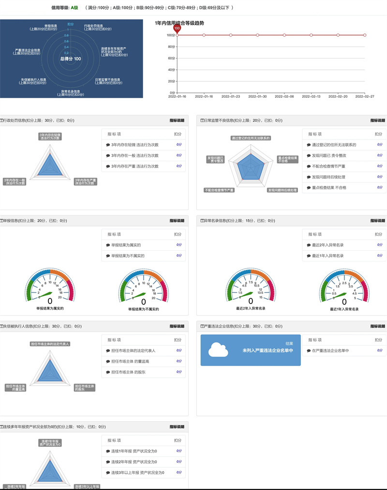Click the 总得分 100 center of the polar chart
Viewport: 387px width, 490px height.
[71, 59]
